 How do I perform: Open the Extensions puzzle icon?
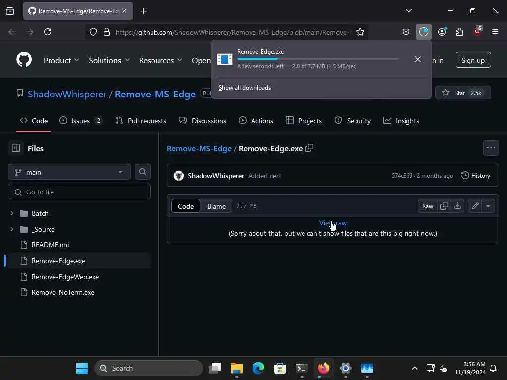pos(459,32)
